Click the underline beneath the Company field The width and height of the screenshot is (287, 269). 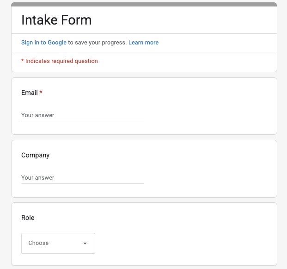[x=82, y=183]
